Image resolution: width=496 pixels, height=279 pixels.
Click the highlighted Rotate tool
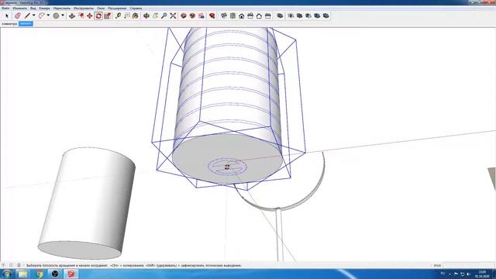pos(98,15)
